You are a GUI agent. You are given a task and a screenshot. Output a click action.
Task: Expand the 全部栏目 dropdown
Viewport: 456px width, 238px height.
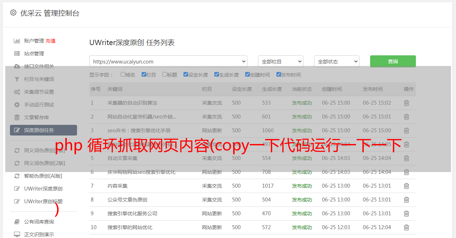coord(280,61)
